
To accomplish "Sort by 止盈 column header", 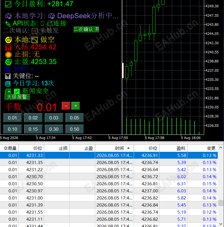I will 82,148.
